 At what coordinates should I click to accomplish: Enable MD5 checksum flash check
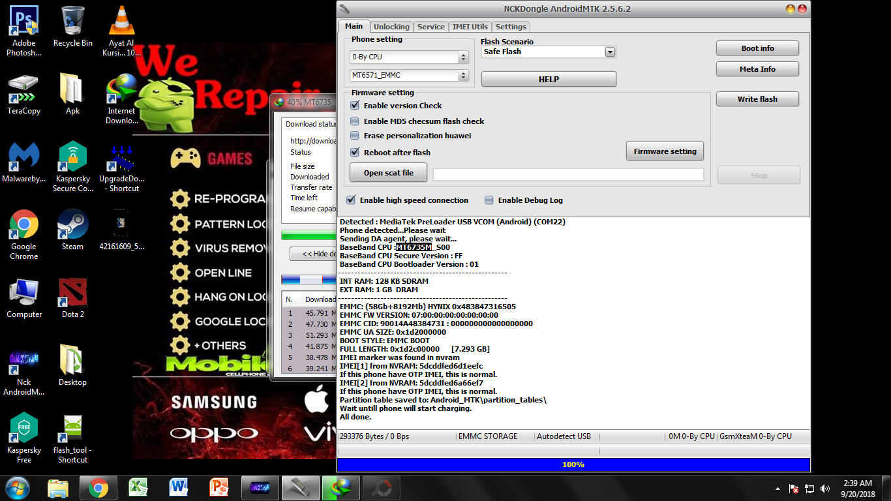click(355, 121)
